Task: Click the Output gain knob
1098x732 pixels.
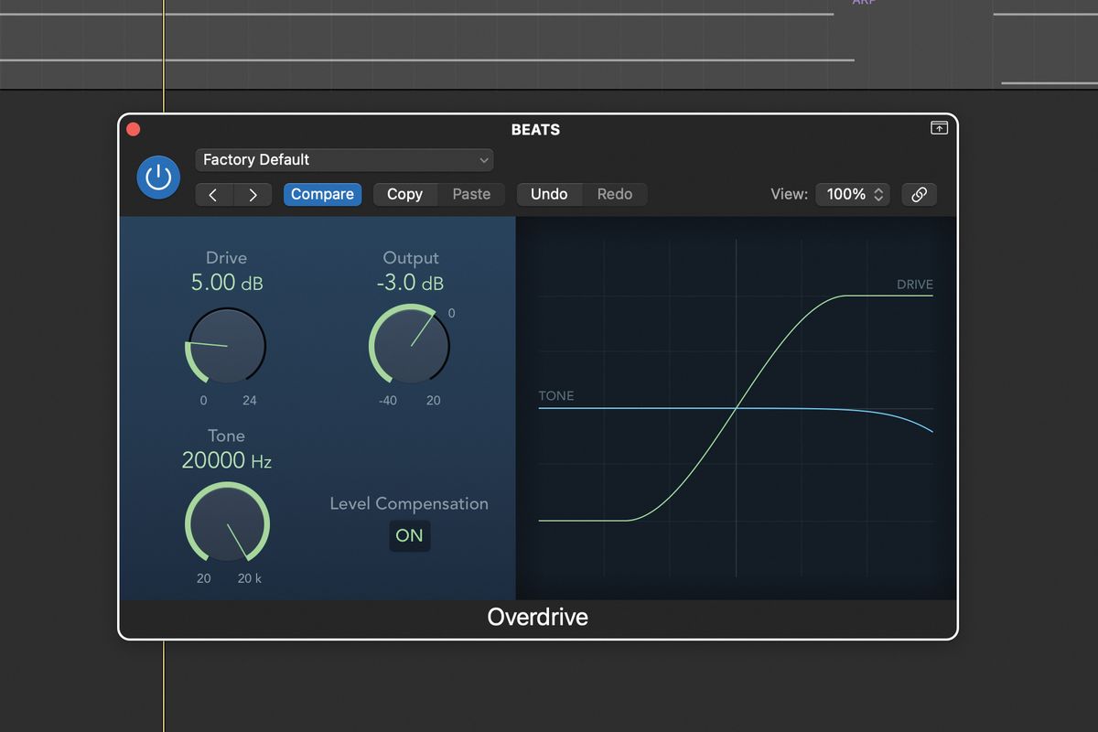Action: [x=410, y=346]
